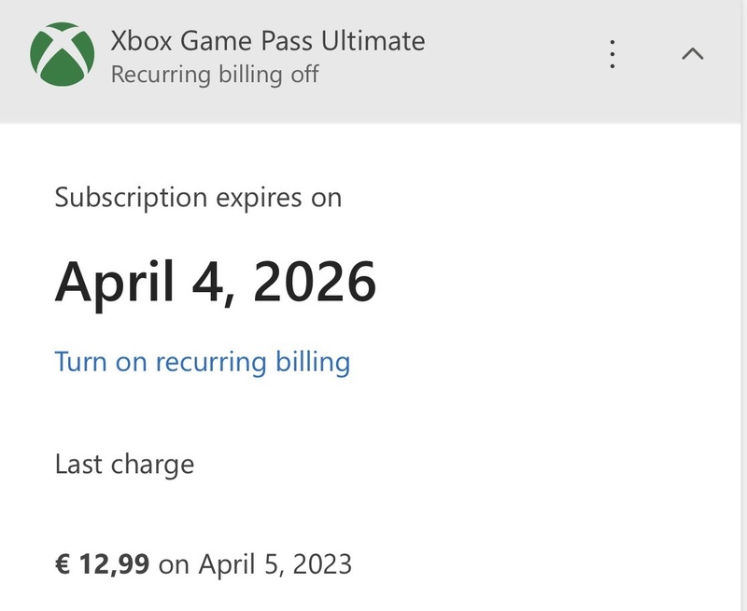747x611 pixels.
Task: Click the euro symbol before the charge amount
Action: pos(63,563)
